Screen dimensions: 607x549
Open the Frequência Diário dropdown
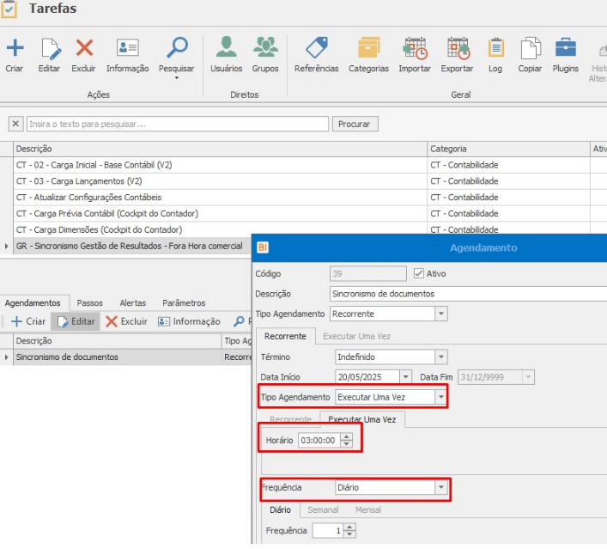[x=441, y=487]
